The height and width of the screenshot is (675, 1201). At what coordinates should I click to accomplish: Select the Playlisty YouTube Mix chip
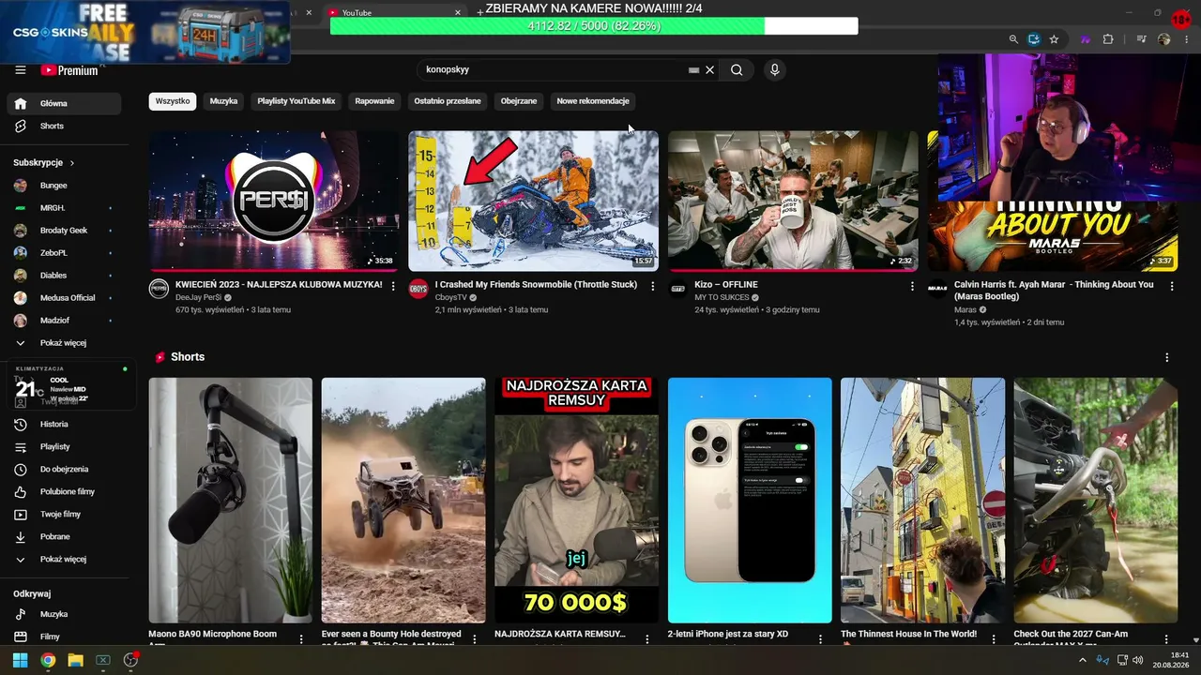pos(296,101)
